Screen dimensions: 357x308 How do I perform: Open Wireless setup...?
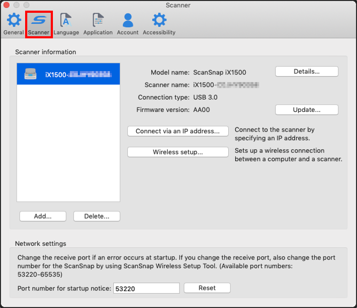[x=178, y=152]
